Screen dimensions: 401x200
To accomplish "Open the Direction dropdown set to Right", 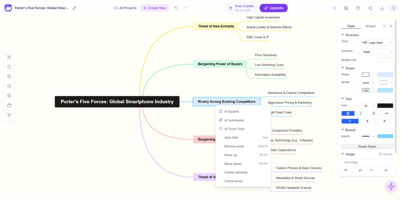I will 377,52.
